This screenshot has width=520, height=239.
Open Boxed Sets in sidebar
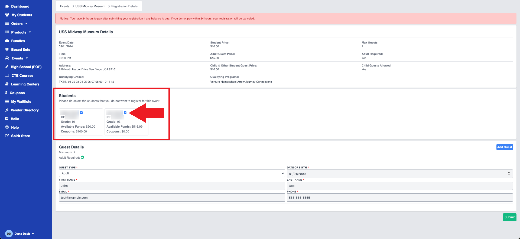21,49
